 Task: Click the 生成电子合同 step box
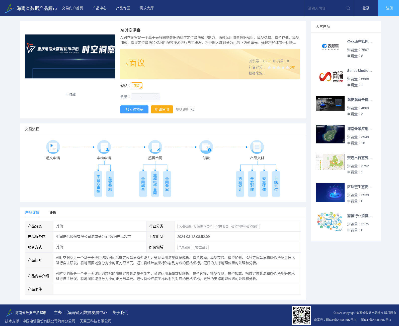click(155, 184)
